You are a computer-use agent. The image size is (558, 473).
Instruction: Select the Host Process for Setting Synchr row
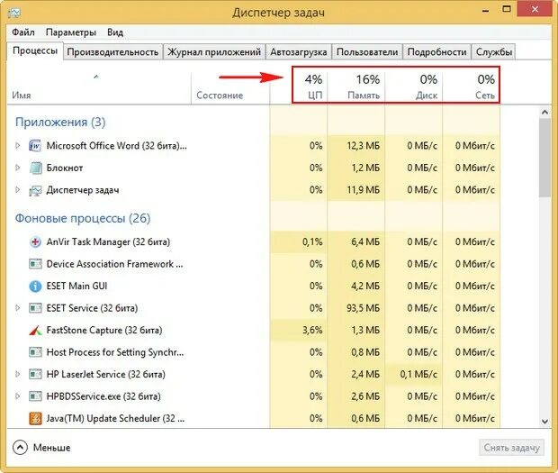tap(254, 352)
